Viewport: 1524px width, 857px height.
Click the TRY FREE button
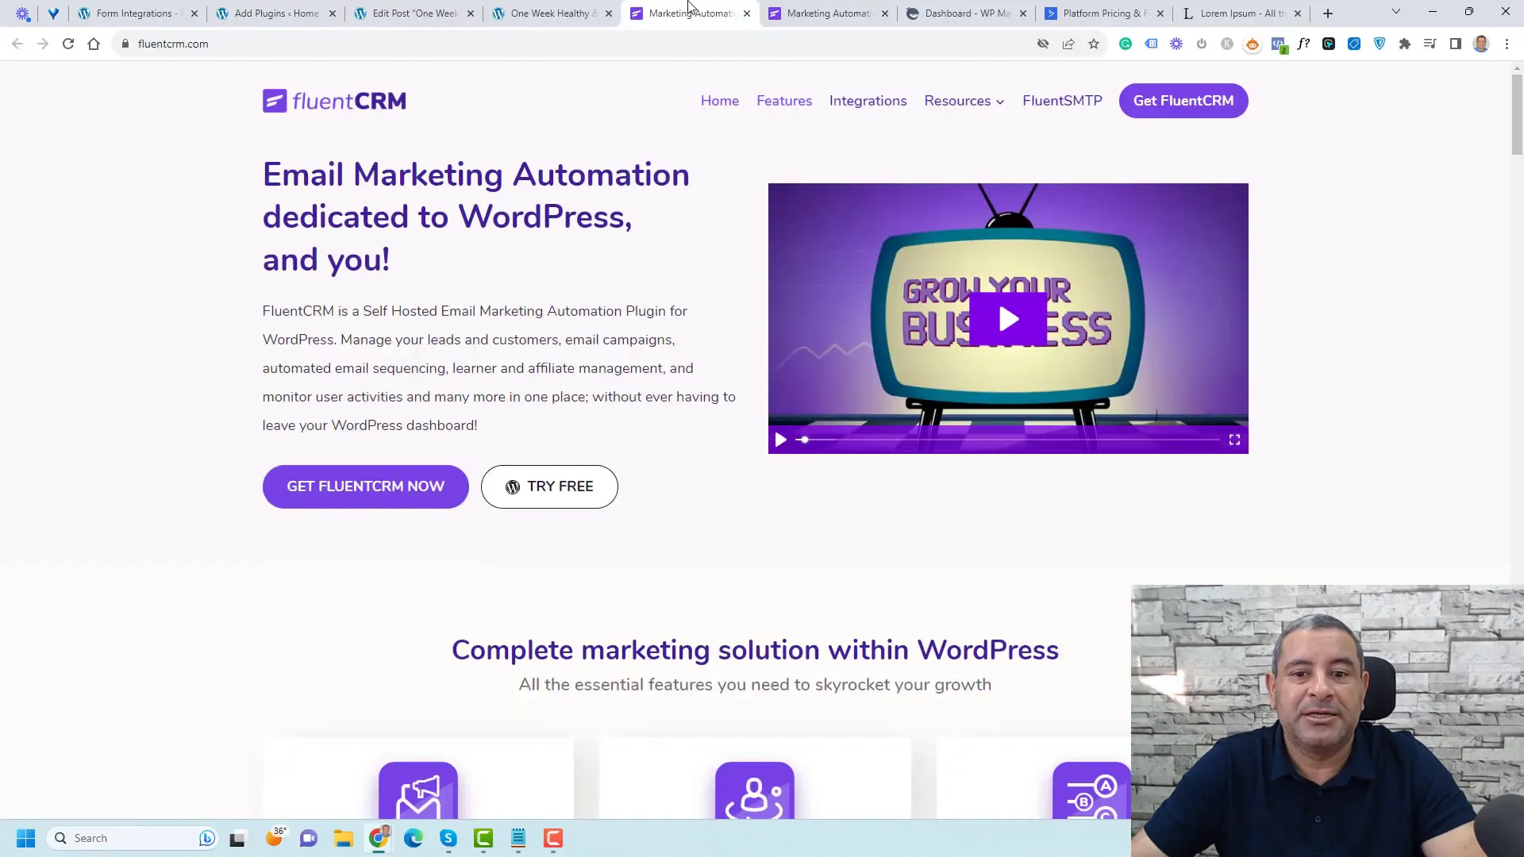(x=549, y=486)
